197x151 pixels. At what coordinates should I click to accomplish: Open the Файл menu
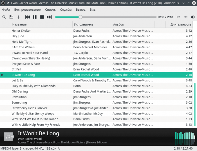click(6, 10)
